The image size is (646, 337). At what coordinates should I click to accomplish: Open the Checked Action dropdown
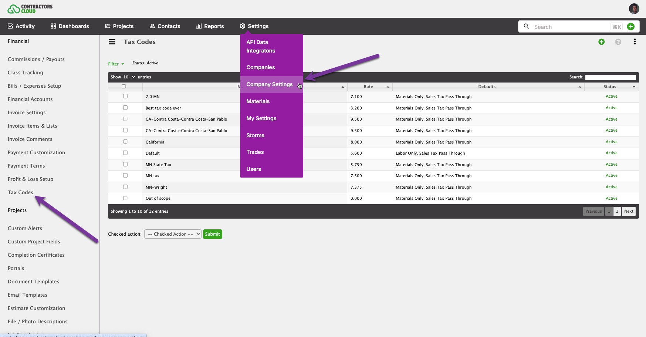point(173,234)
